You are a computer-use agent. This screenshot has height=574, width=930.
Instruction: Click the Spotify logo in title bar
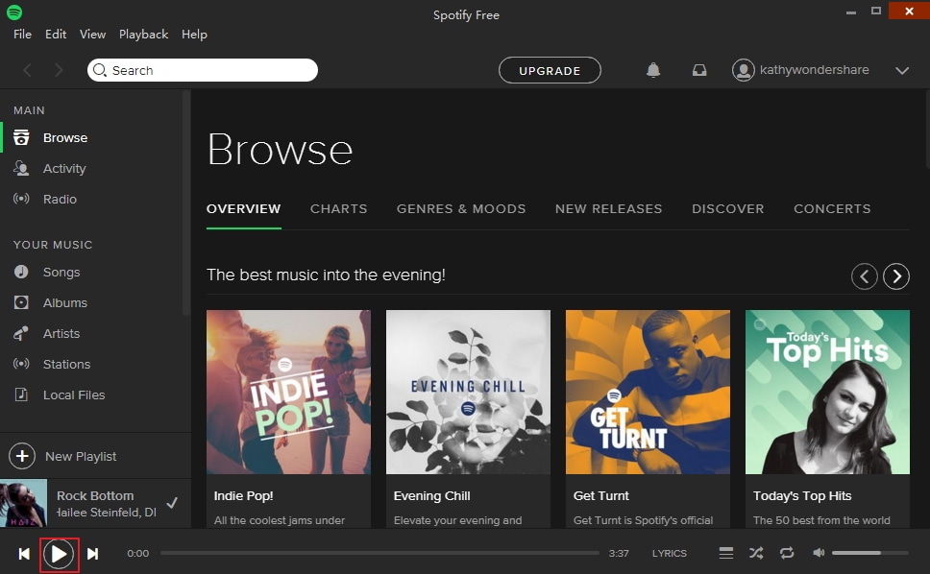tap(14, 12)
